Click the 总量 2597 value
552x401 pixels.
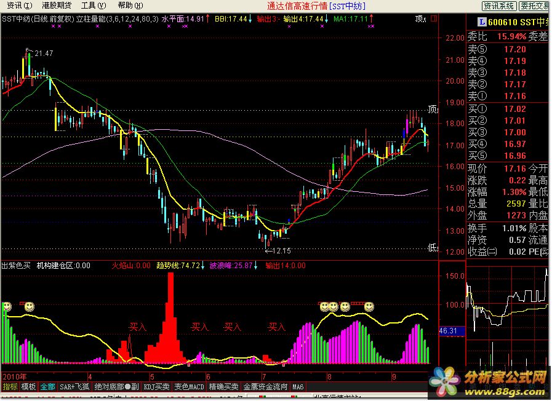516,204
